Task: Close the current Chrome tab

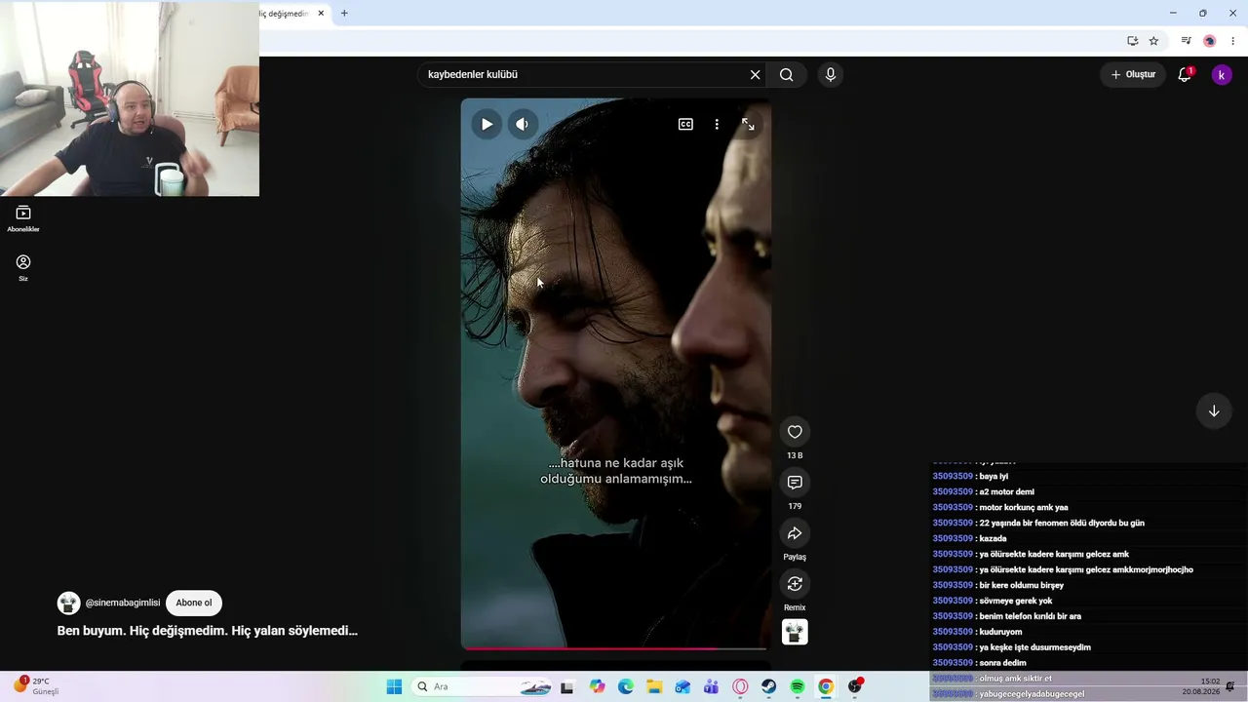Action: [321, 14]
